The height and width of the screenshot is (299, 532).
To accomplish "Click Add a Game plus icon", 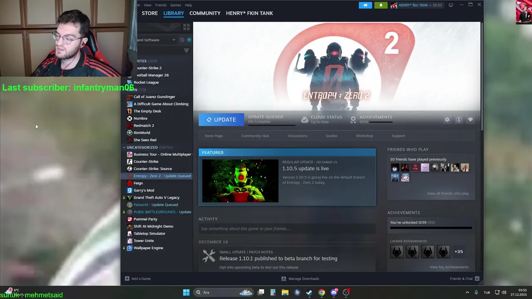I will click(x=127, y=279).
